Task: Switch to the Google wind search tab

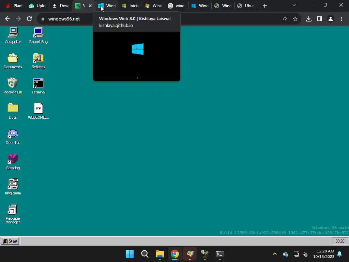Action: (x=177, y=6)
